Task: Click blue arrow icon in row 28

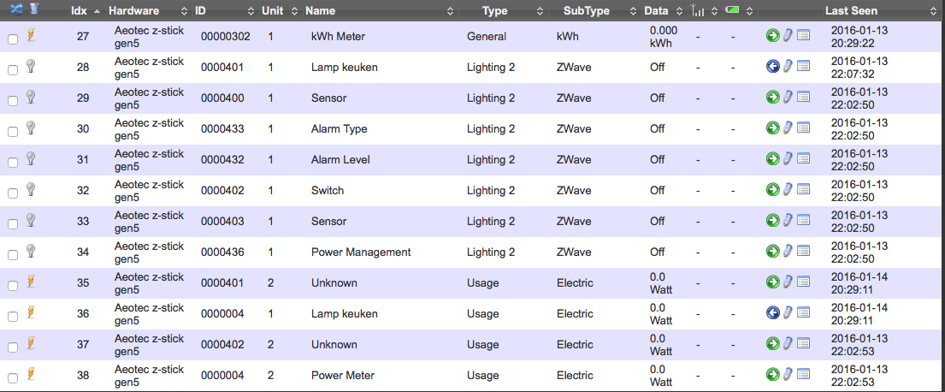Action: 772,67
